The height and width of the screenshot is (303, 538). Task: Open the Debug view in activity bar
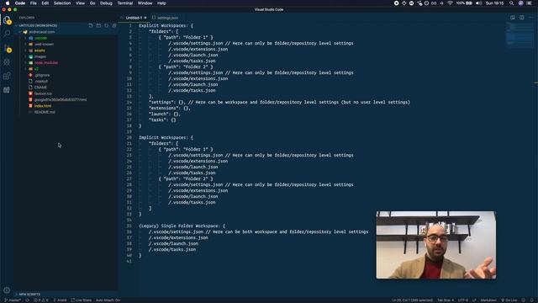tap(7, 62)
